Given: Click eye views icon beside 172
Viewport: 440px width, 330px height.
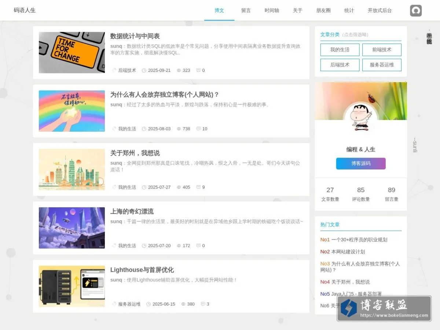Looking at the screenshot, I should tap(179, 246).
